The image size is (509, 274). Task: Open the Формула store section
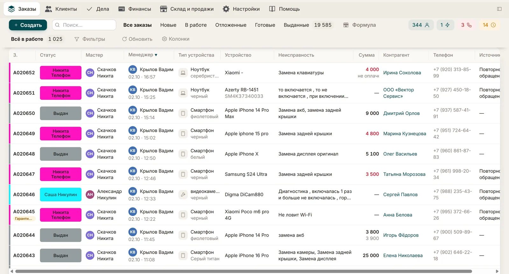(x=359, y=25)
